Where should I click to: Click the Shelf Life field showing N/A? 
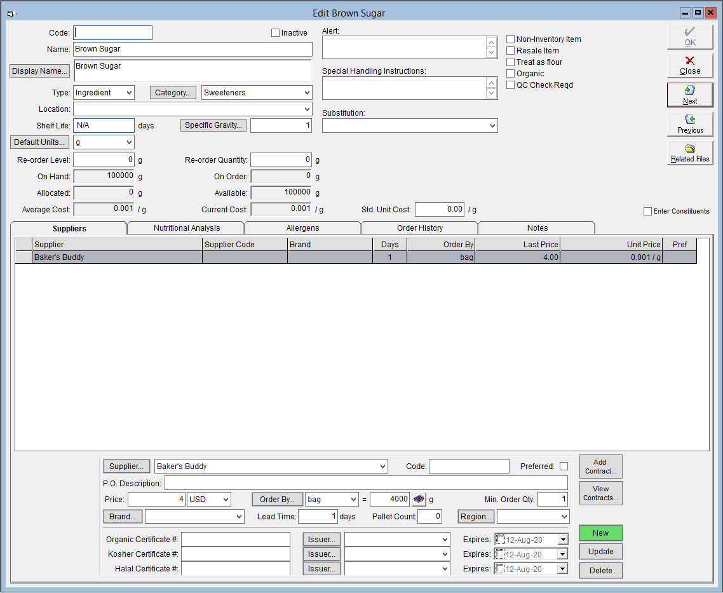[104, 125]
